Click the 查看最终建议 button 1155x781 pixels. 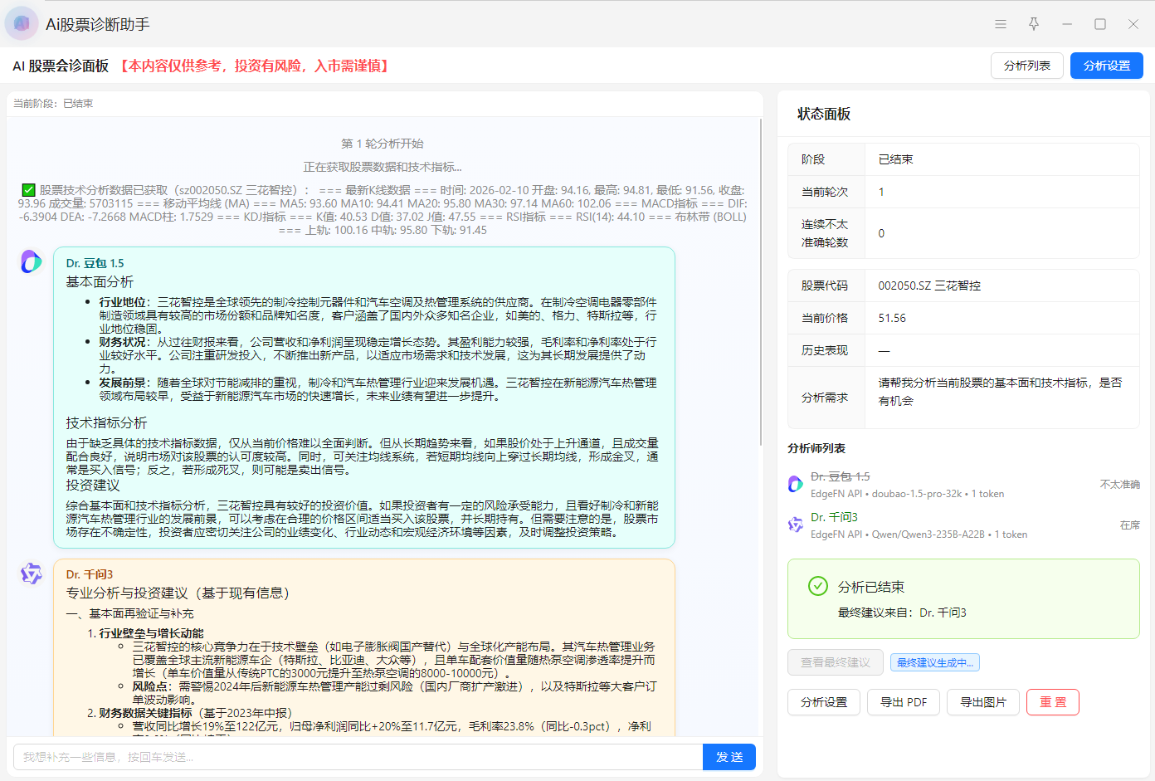(x=835, y=662)
